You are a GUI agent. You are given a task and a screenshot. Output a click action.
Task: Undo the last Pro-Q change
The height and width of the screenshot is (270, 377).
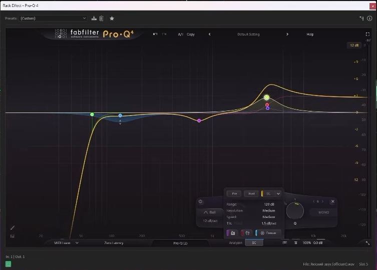[155, 34]
